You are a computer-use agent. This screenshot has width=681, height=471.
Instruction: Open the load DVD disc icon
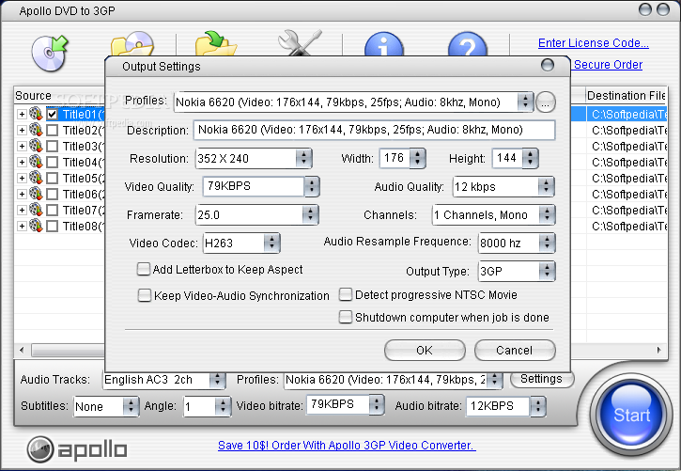pos(50,54)
